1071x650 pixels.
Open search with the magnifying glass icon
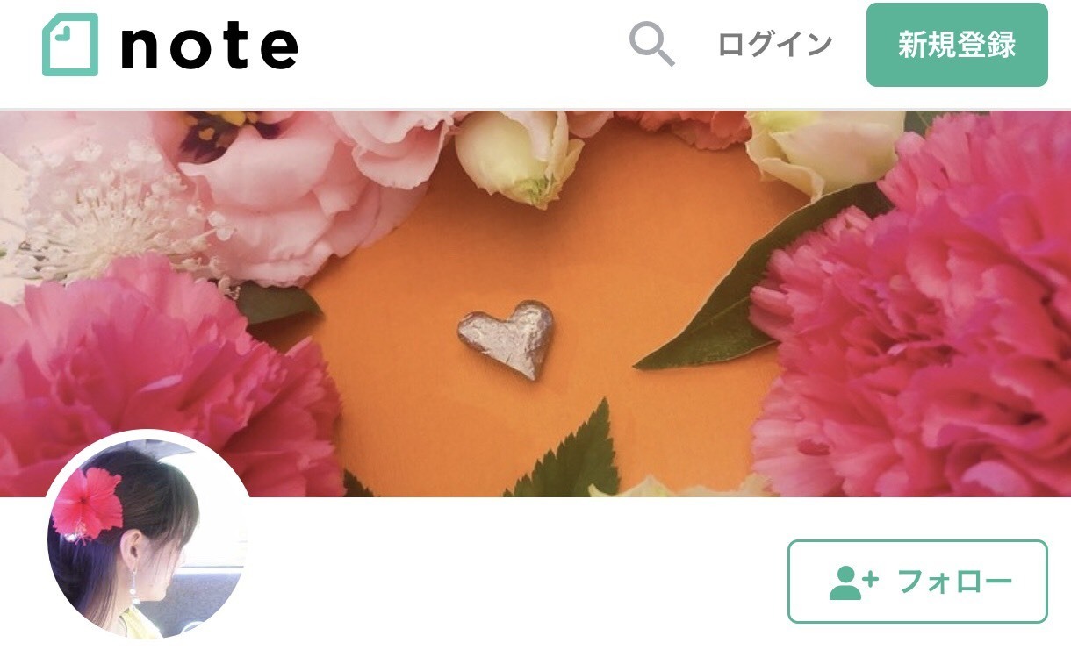tap(651, 44)
